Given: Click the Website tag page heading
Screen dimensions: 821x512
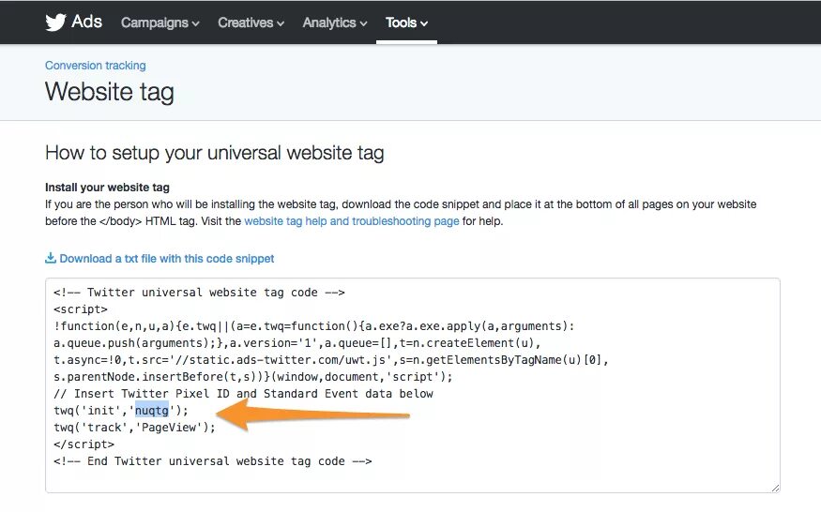Looking at the screenshot, I should pyautogui.click(x=110, y=92).
